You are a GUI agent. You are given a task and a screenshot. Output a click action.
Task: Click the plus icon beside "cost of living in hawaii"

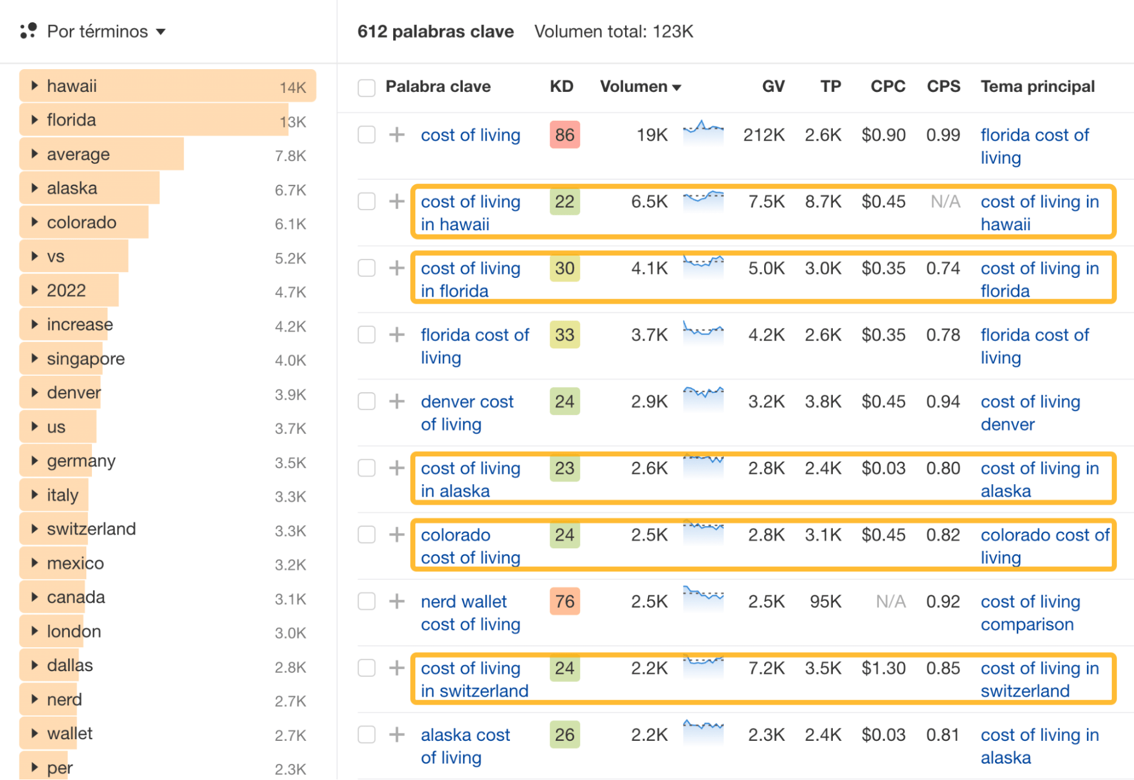point(395,201)
